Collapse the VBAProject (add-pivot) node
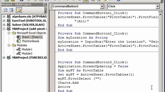Screen dimensions: 165x92 click(x=4, y=29)
